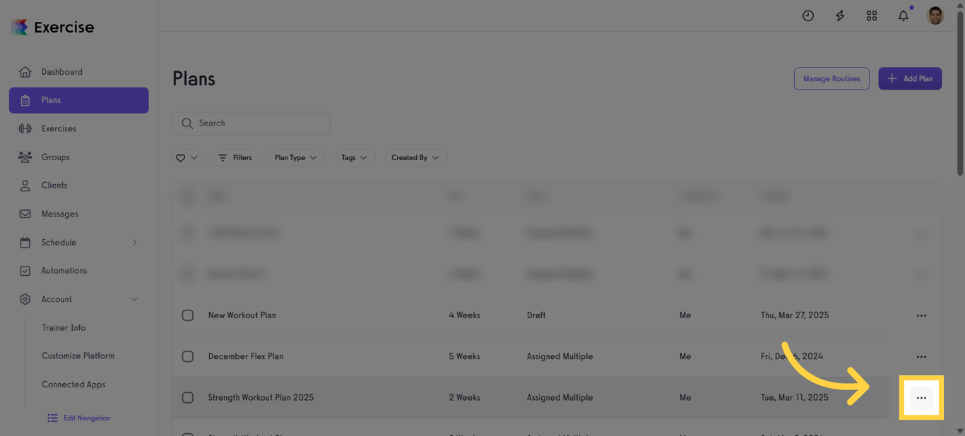Viewport: 965px width, 436px height.
Task: Open the Tags dropdown
Action: pos(355,158)
